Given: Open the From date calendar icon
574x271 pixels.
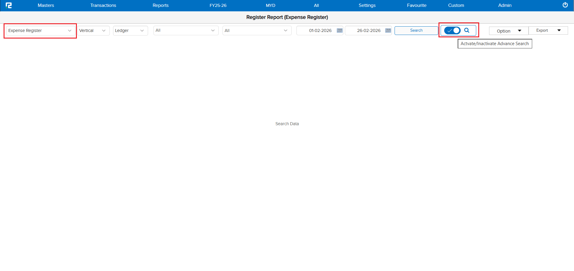Looking at the screenshot, I should pos(339,30).
